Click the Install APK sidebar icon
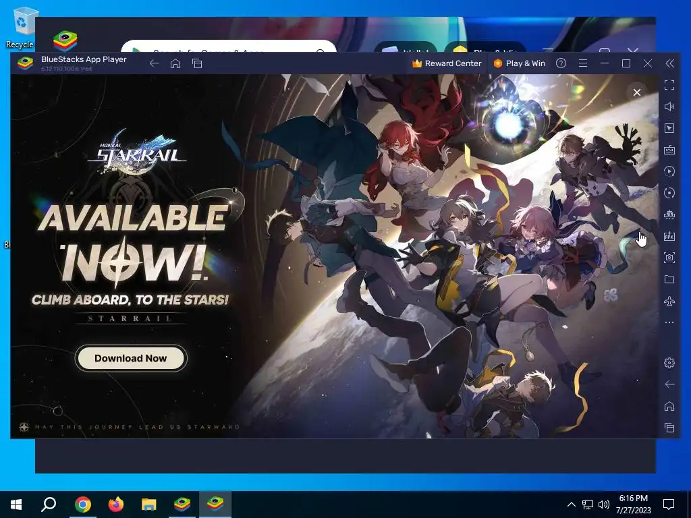The image size is (691, 518). [x=669, y=236]
